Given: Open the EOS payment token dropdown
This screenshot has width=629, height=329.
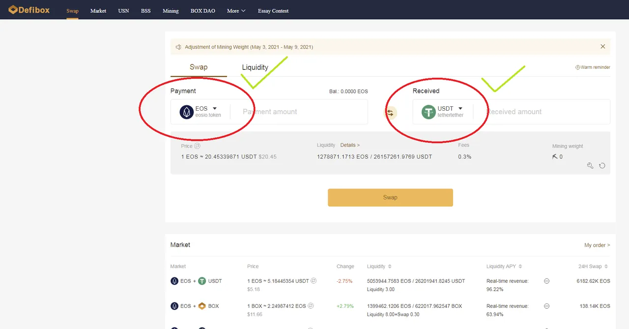Looking at the screenshot, I should click(x=215, y=109).
